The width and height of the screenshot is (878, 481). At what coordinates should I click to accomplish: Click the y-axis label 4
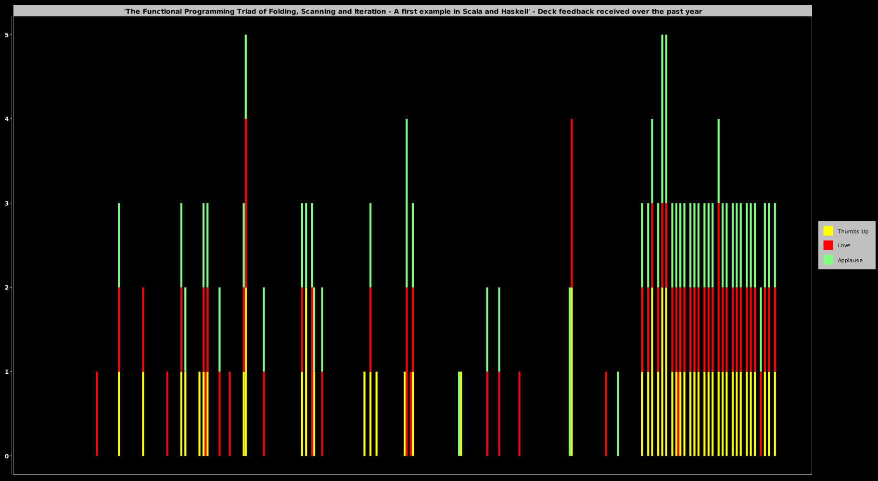point(7,119)
